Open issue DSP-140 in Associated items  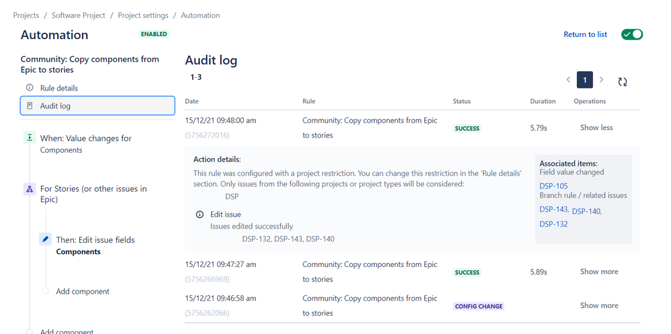(586, 211)
